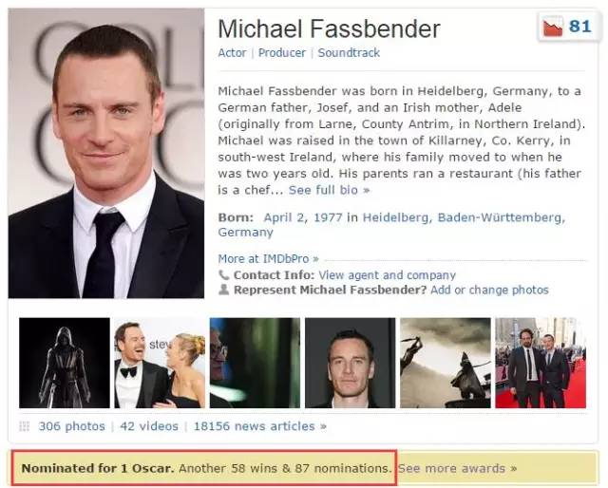Click the April 2 birth date link

[284, 217]
